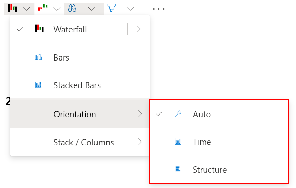Select the Bars chart icon
The height and width of the screenshot is (188, 296).
[x=38, y=57]
